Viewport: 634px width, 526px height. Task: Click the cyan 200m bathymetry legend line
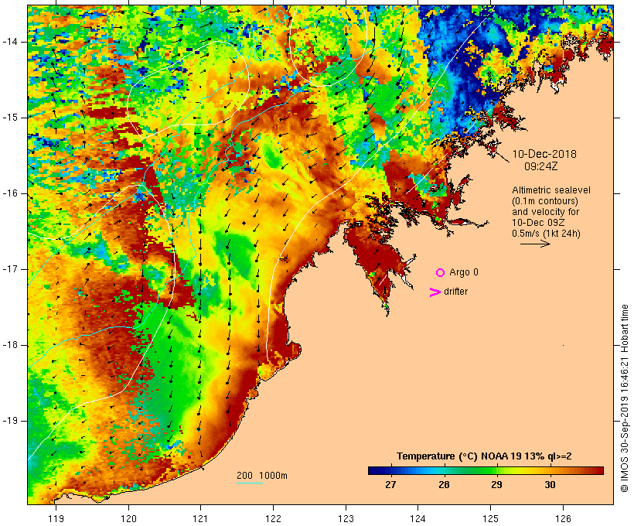tap(250, 483)
